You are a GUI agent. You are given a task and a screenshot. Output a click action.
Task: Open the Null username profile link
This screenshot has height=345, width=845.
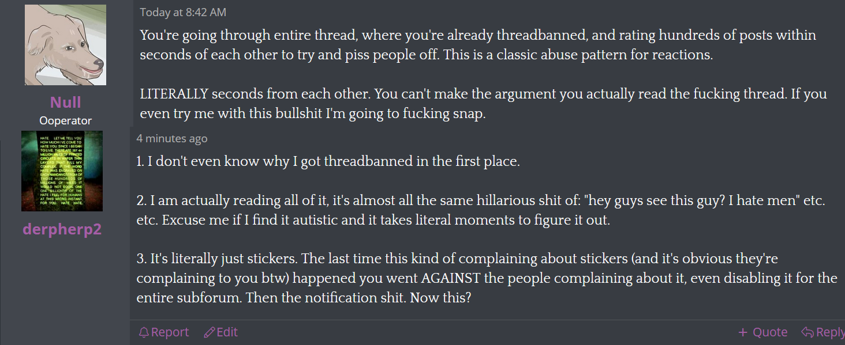65,103
